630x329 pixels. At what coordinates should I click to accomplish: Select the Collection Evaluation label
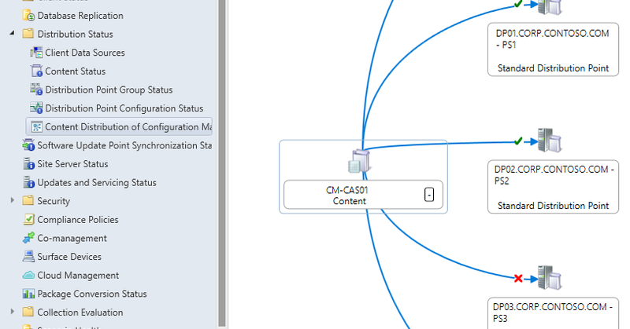click(80, 313)
